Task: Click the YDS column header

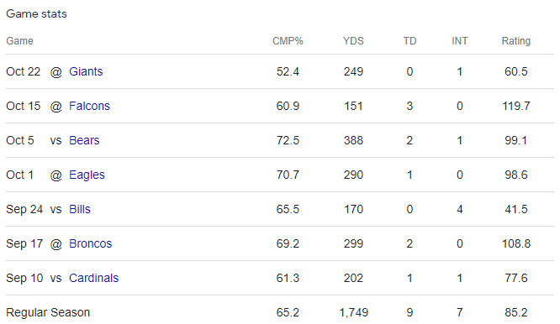Action: point(353,41)
